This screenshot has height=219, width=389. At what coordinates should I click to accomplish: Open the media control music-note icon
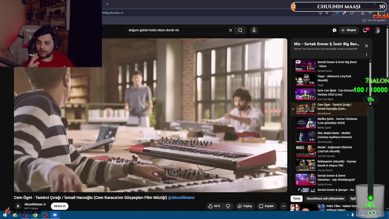[x=370, y=13]
